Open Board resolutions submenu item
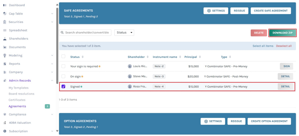Screen dimensions: 299x136 coord(21,94)
